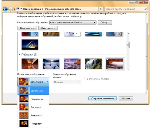This screenshot has width=150, height=128.
Task: Go back with the blue back arrow
Action: [5, 9]
